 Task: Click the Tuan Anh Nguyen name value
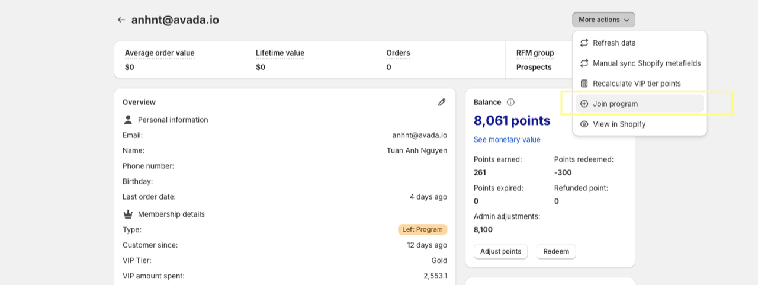(x=417, y=150)
